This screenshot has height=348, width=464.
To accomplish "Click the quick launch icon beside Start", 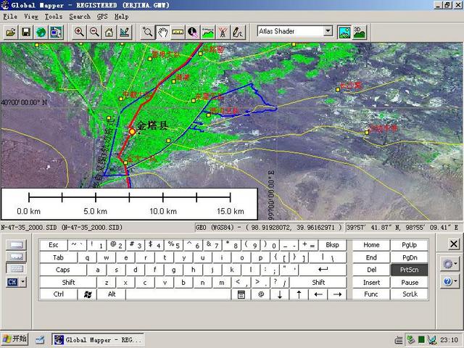I will 40,340.
